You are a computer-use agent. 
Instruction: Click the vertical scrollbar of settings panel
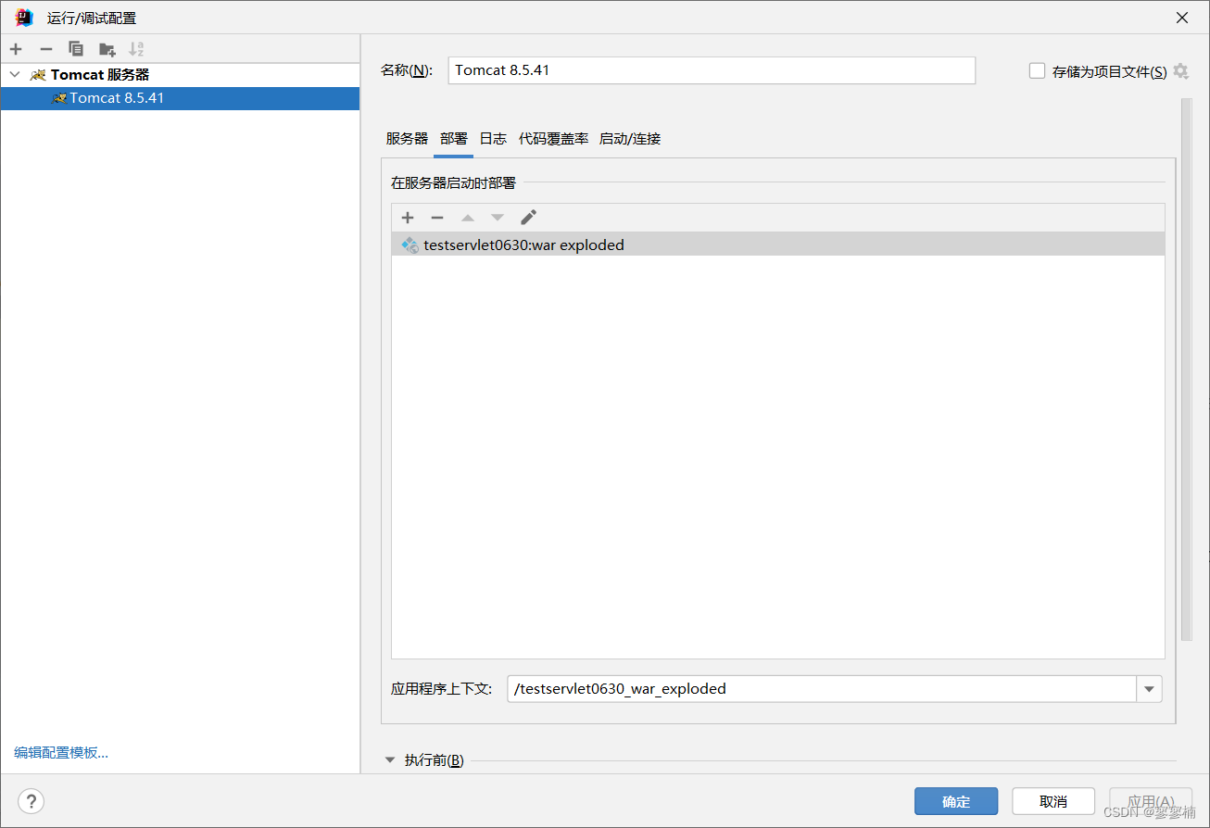point(1186,369)
